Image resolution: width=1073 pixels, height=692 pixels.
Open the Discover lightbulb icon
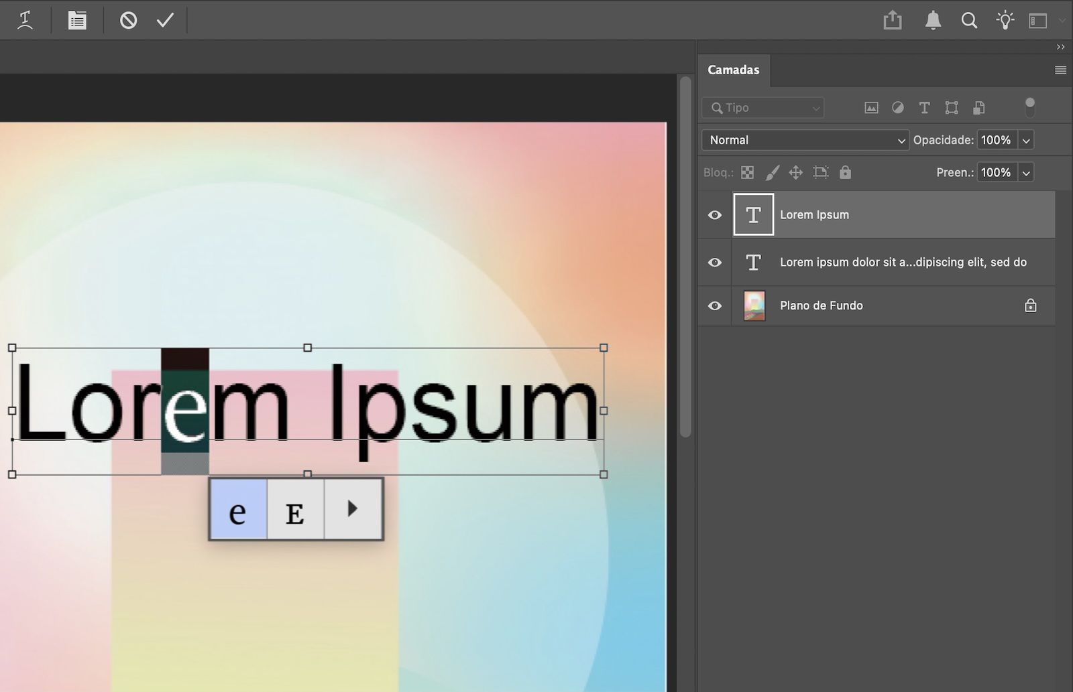(1005, 20)
